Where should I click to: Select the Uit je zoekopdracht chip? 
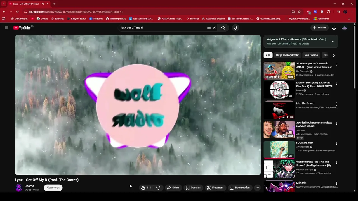(x=287, y=55)
